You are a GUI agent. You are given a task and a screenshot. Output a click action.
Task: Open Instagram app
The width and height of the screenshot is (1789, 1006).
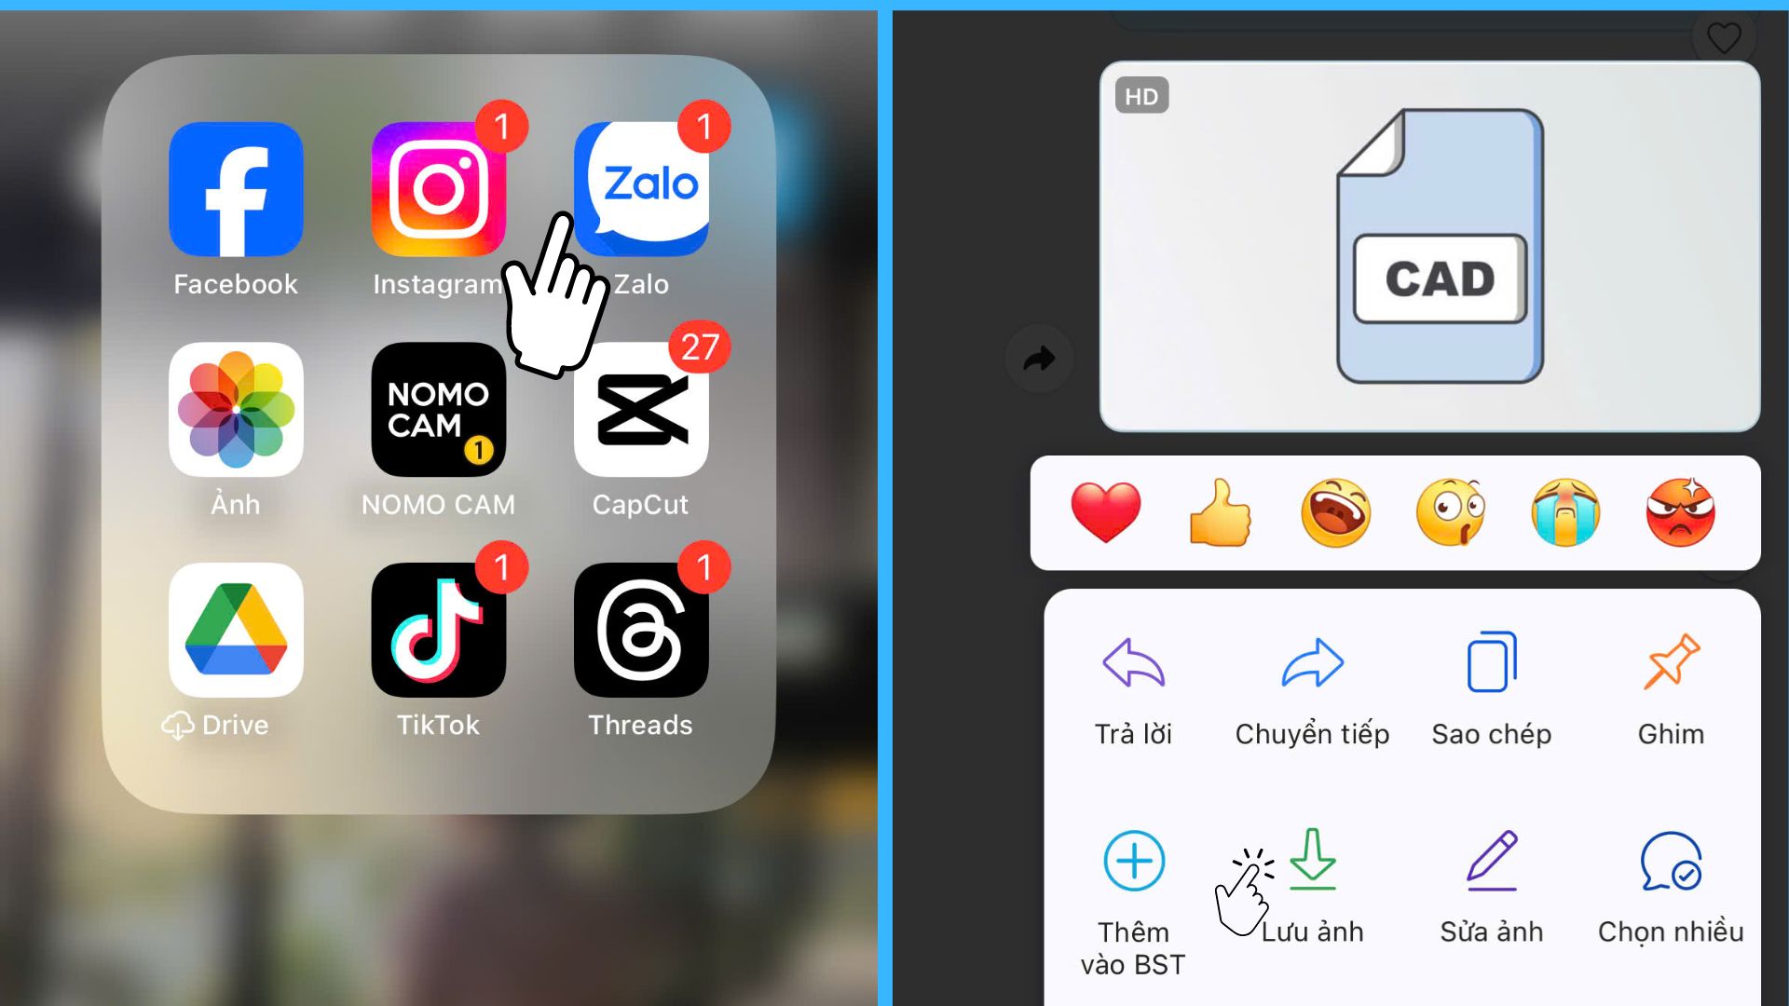pyautogui.click(x=437, y=192)
